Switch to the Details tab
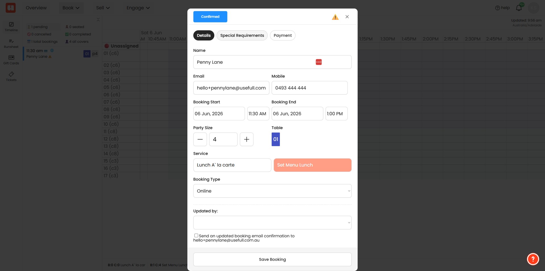 (x=204, y=35)
